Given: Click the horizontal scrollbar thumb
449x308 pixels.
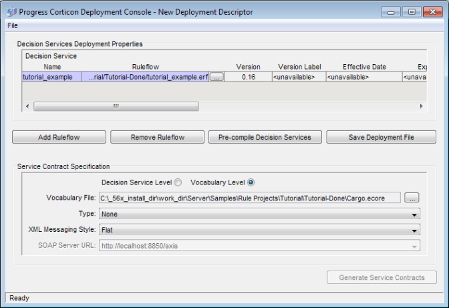Looking at the screenshot, I should pyautogui.click(x=116, y=106).
